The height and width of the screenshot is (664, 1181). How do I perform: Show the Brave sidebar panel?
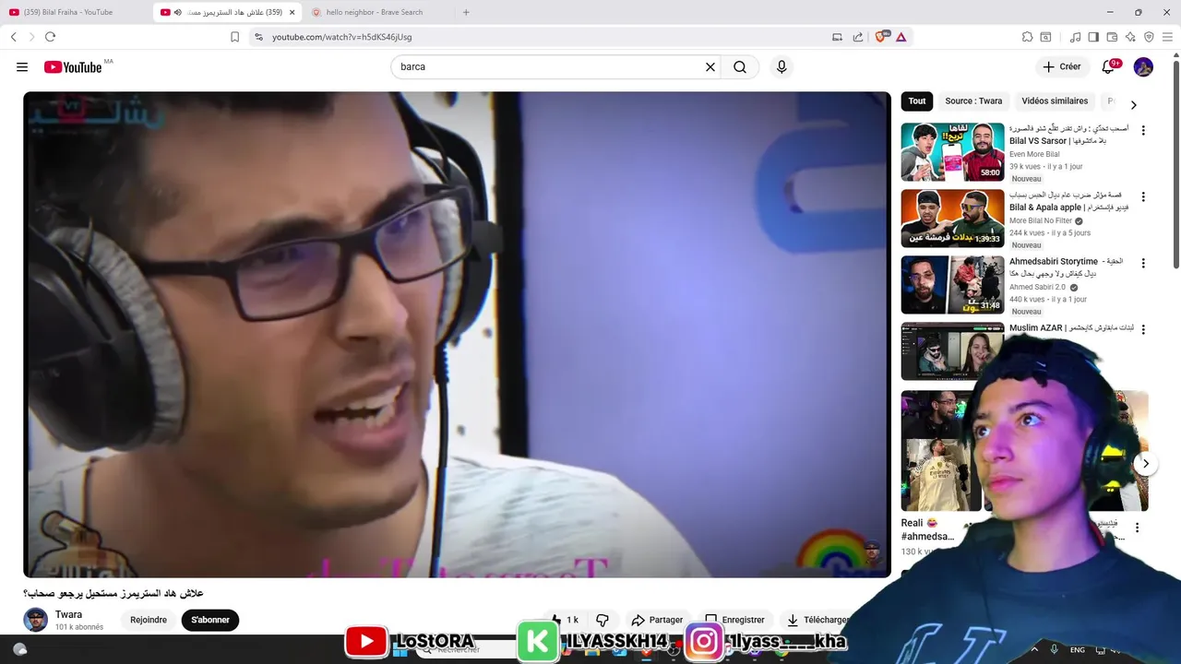coord(1093,37)
